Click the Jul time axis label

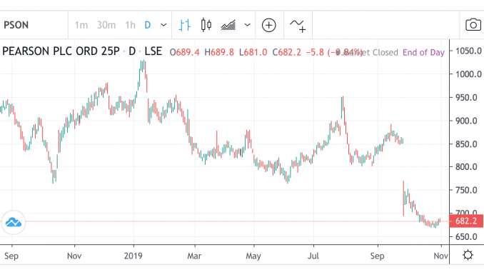(x=313, y=256)
